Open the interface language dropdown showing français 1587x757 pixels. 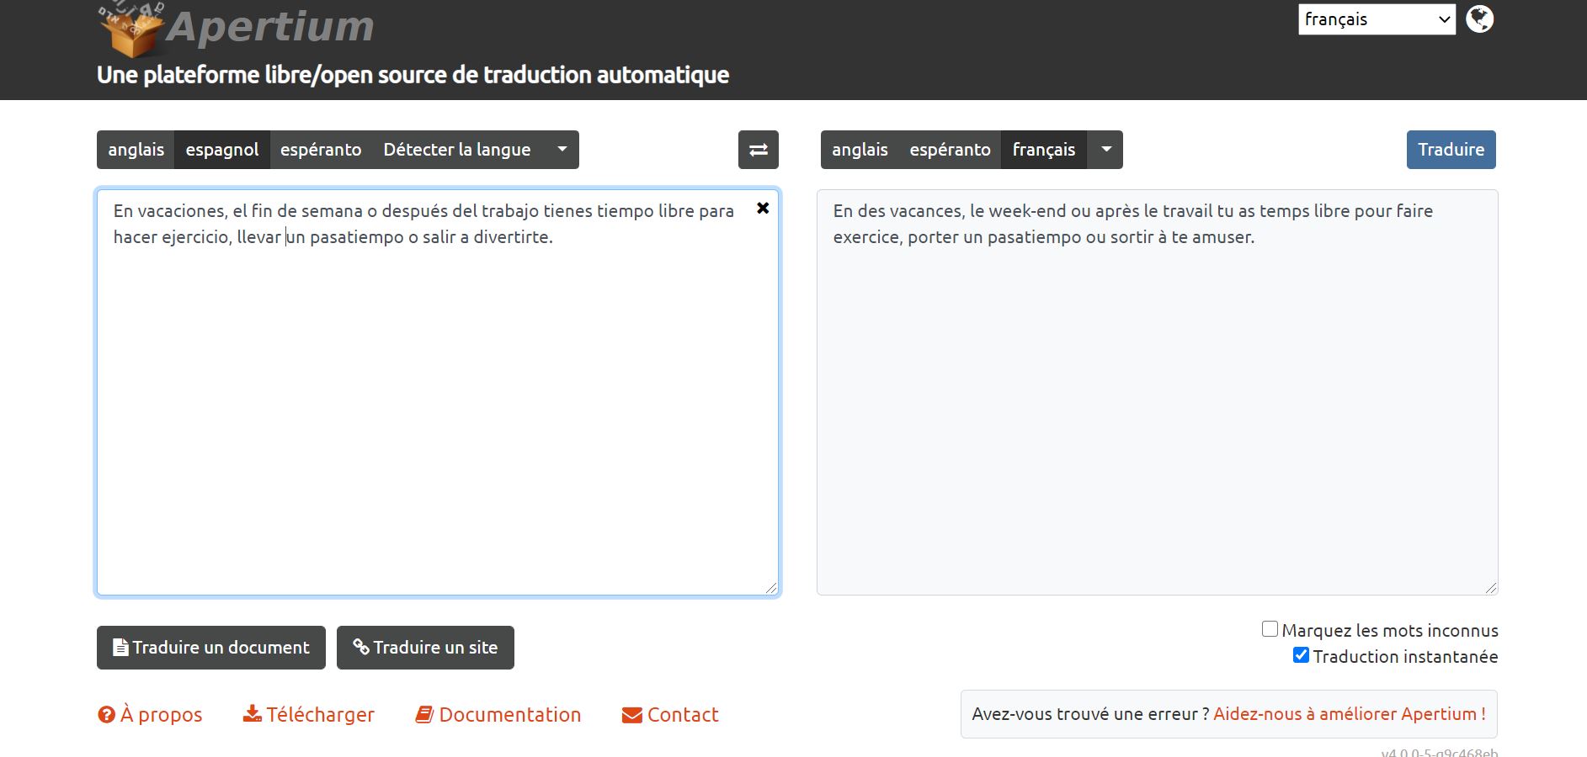(x=1377, y=19)
